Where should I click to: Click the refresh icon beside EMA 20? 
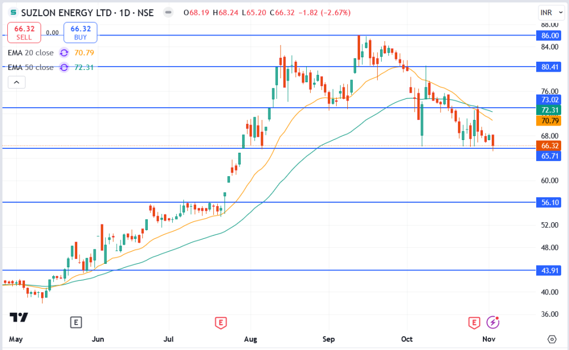64,53
